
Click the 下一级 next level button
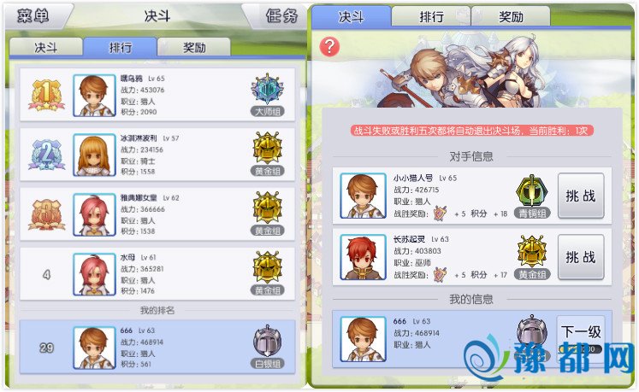click(x=580, y=332)
